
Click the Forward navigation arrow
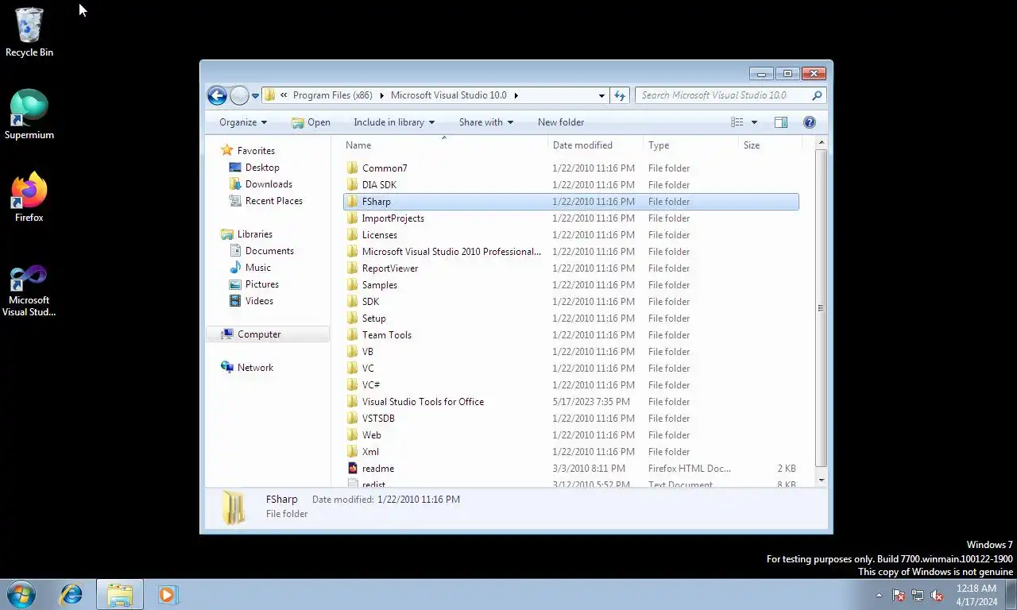click(239, 95)
